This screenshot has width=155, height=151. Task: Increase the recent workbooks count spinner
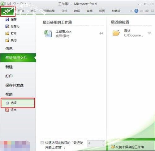pos(103,142)
